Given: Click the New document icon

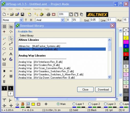Looking at the screenshot, I should click(x=4, y=14).
